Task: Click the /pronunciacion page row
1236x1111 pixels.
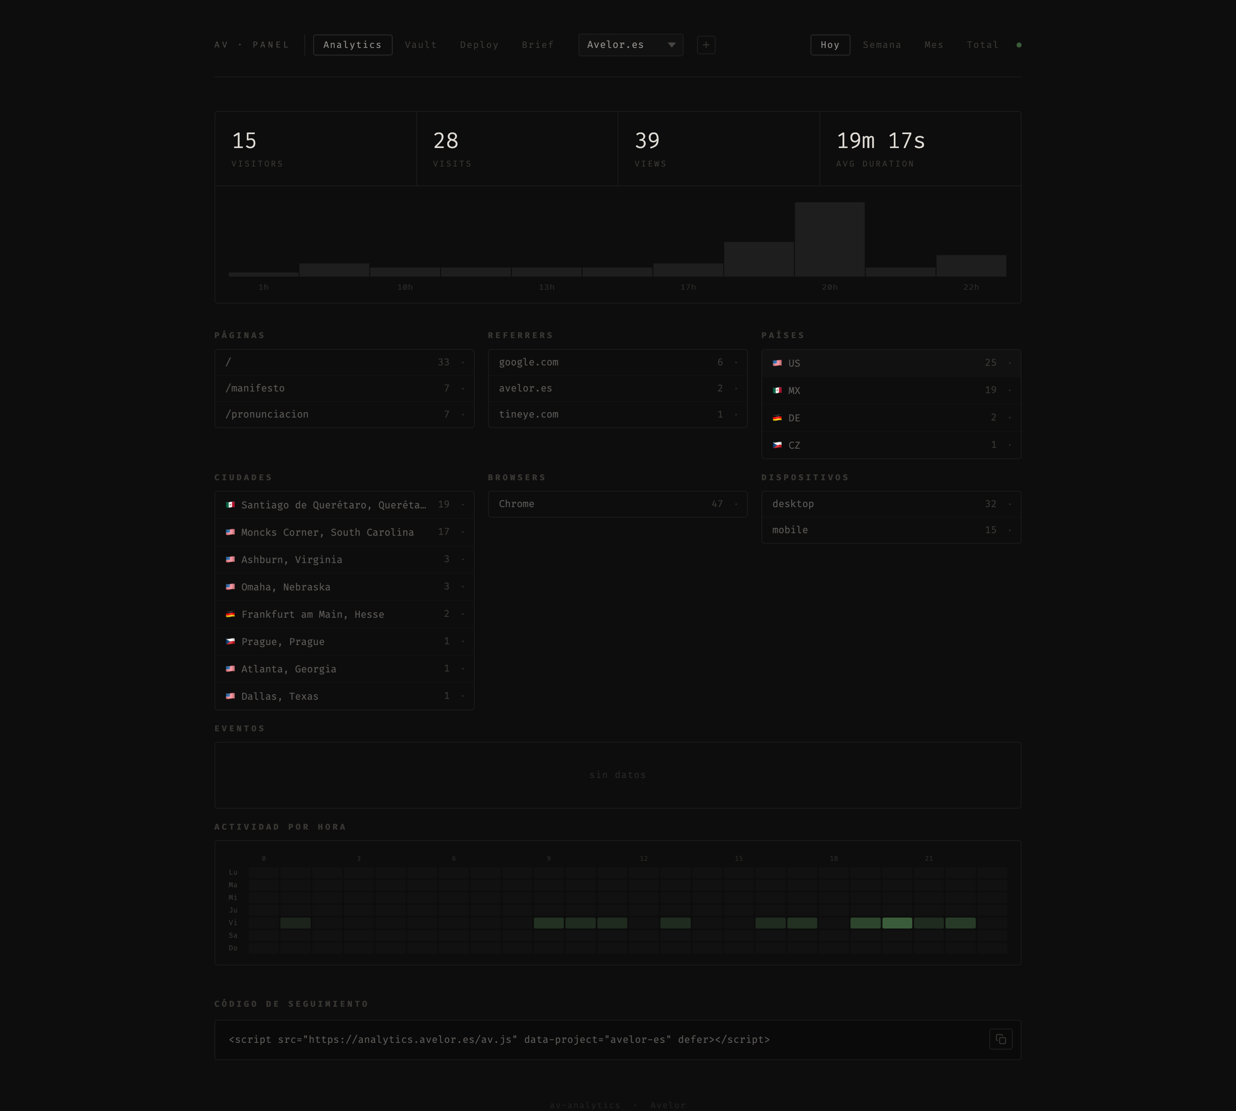Action: tap(344, 414)
